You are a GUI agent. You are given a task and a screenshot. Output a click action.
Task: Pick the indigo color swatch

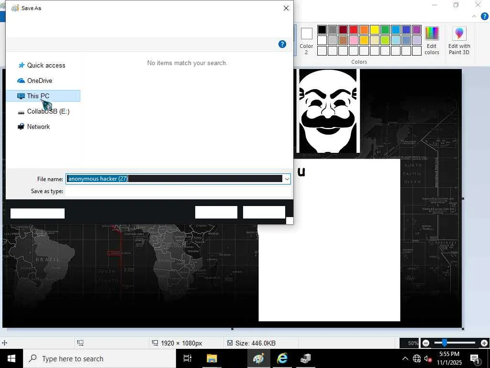click(x=406, y=30)
